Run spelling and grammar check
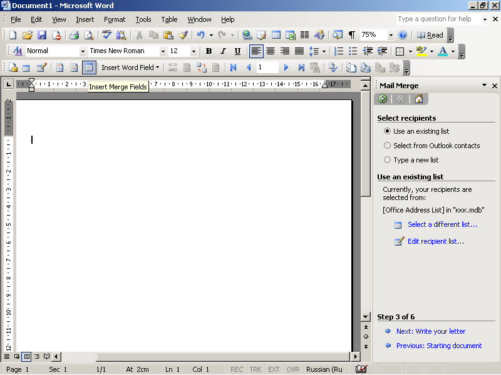501x375 pixels. coord(106,35)
